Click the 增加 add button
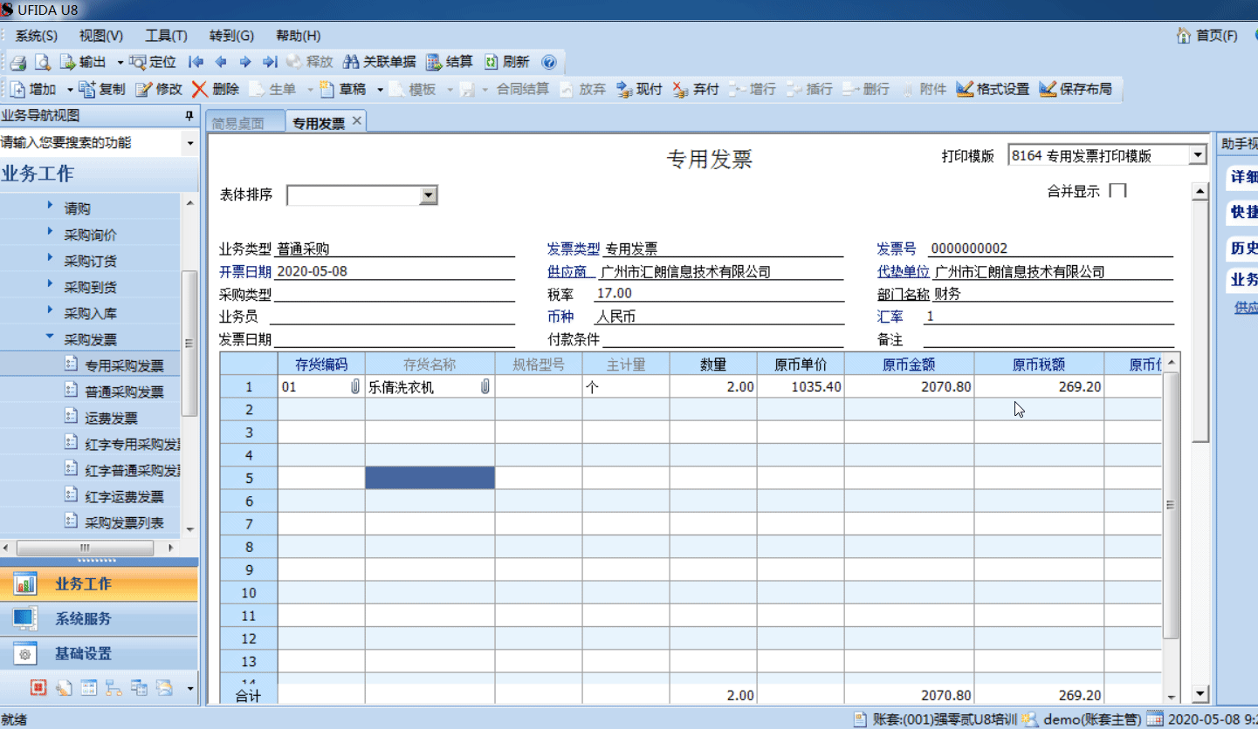 34,89
